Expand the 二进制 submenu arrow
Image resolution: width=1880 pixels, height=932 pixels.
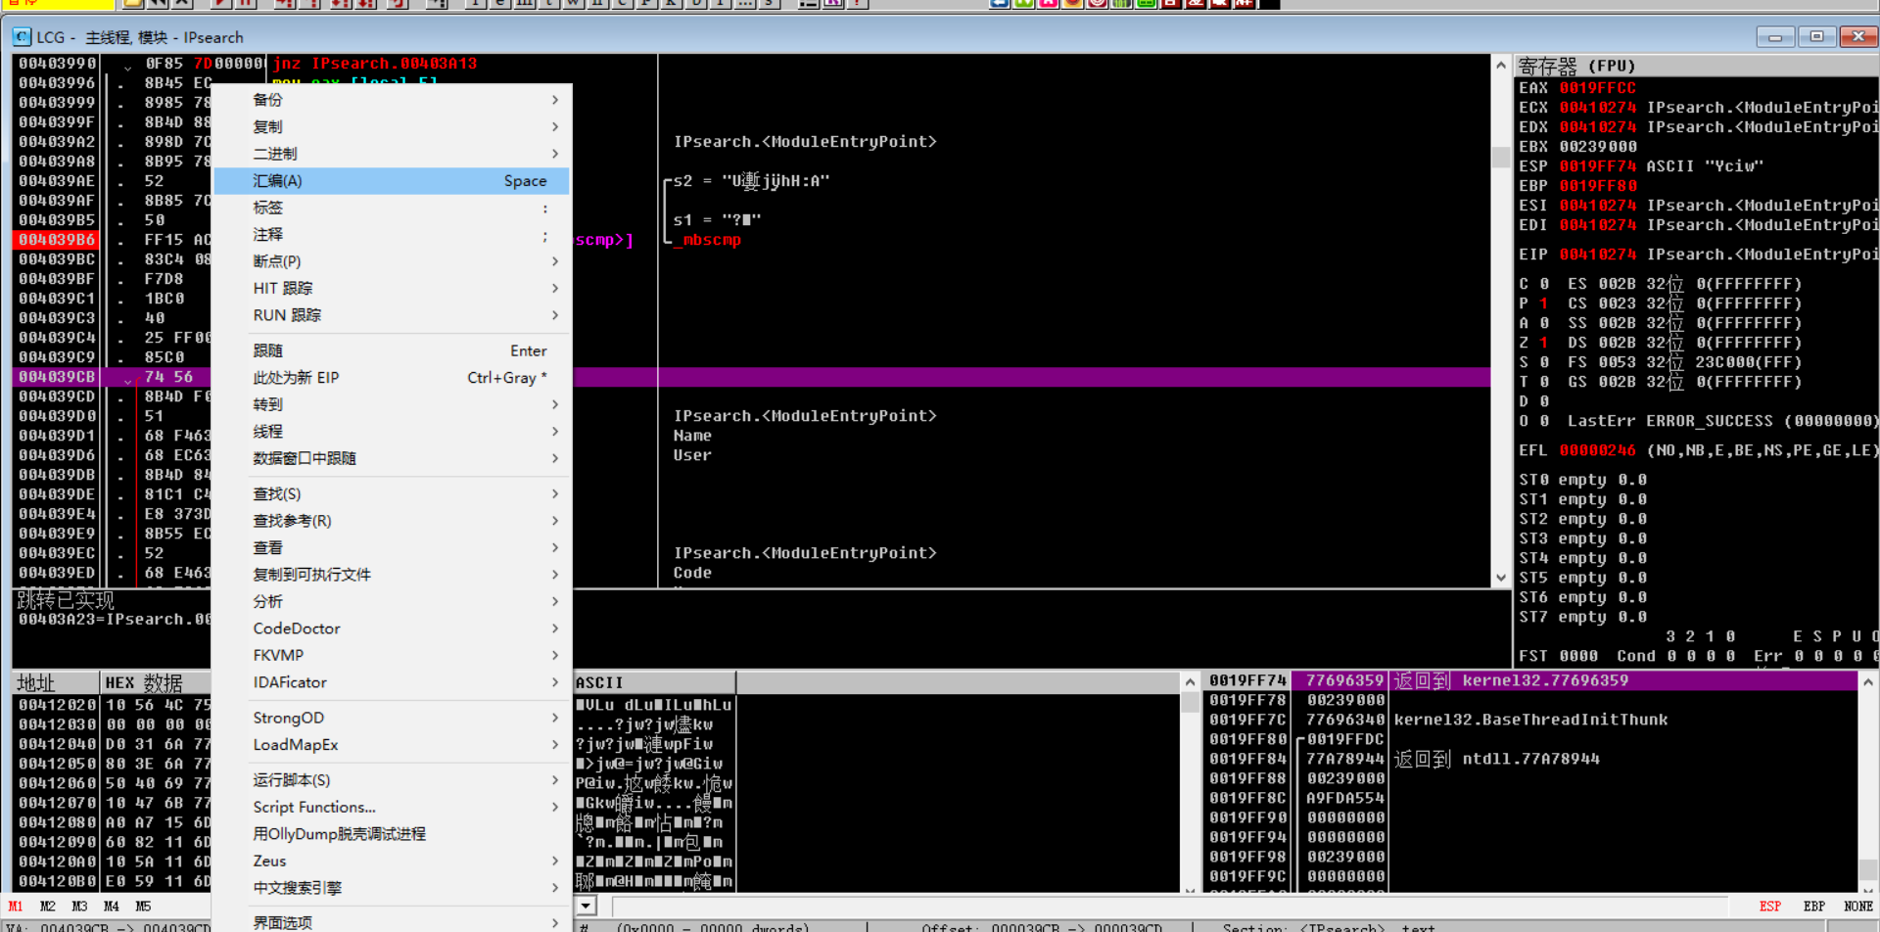coord(555,154)
